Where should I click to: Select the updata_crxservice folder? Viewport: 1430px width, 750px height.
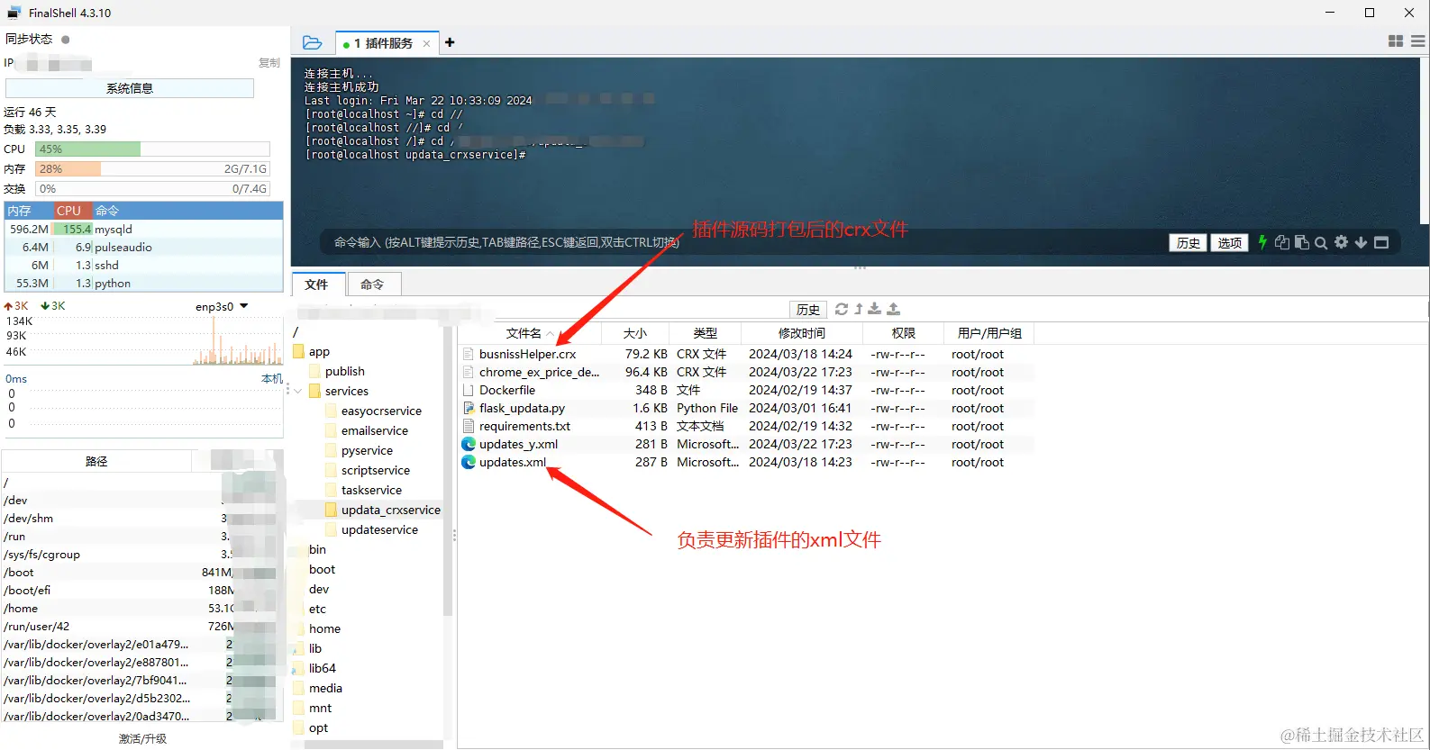pos(384,510)
